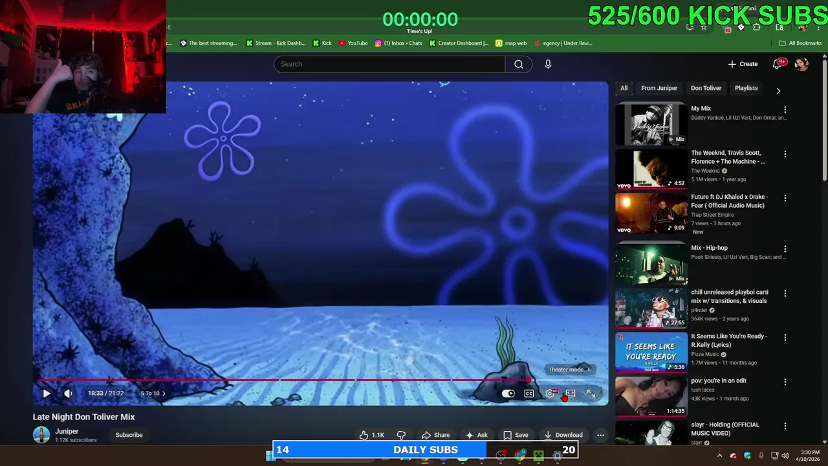This screenshot has width=828, height=466.
Task: Dislike the video
Action: (x=401, y=435)
